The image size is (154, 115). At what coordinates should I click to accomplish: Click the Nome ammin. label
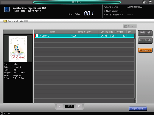113,11
